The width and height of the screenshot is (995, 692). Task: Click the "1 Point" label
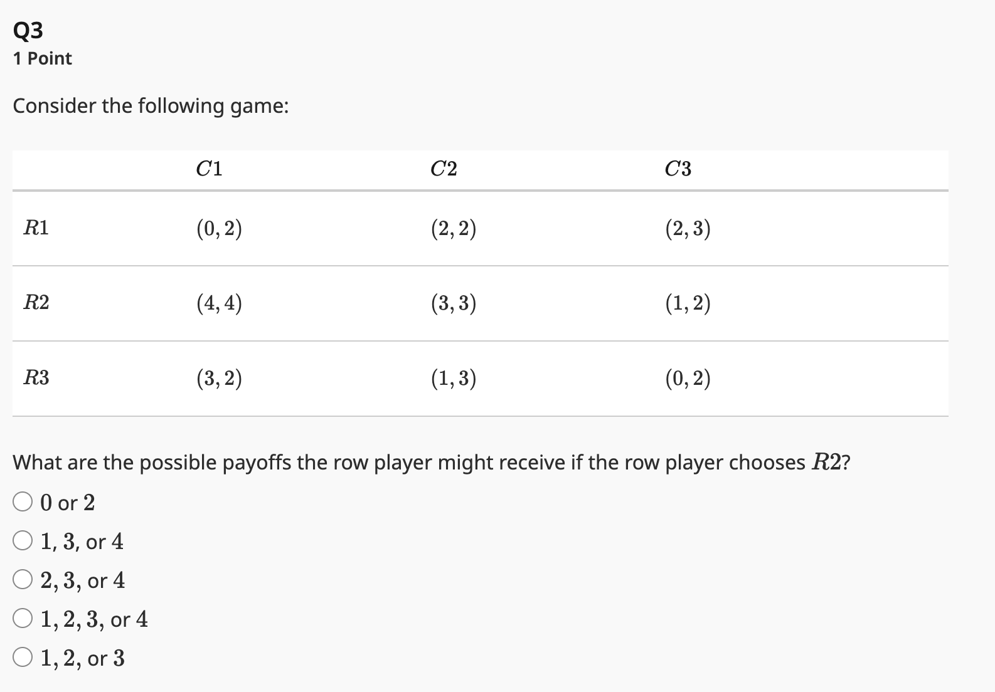tap(41, 58)
